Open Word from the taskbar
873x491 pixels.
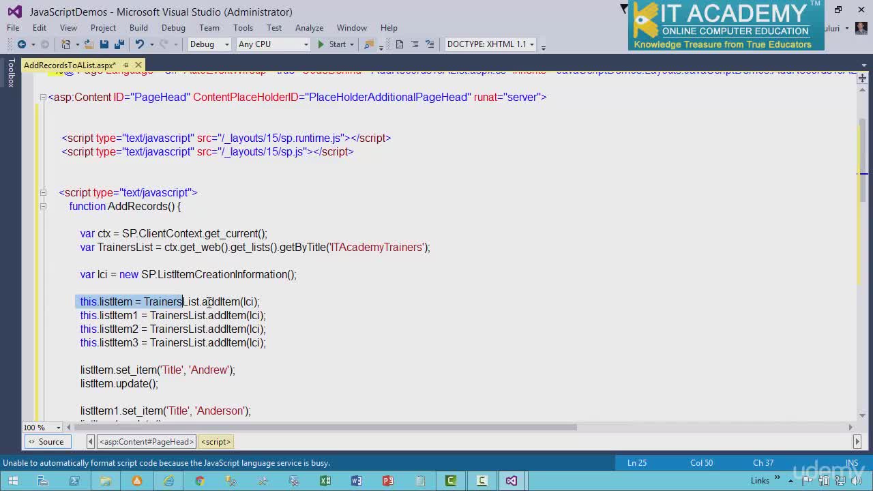pos(357,481)
